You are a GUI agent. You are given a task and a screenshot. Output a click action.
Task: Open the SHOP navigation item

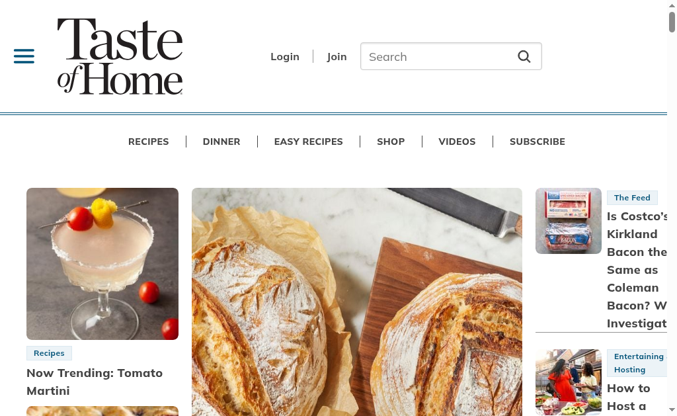(391, 142)
